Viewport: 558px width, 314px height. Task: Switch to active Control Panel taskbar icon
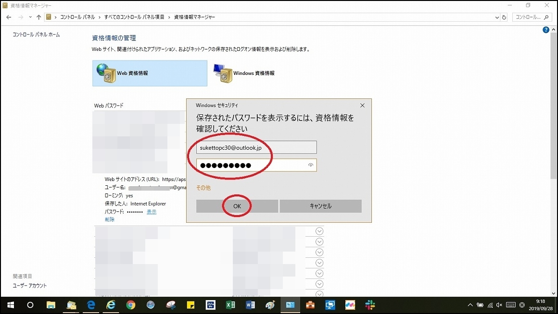290,305
